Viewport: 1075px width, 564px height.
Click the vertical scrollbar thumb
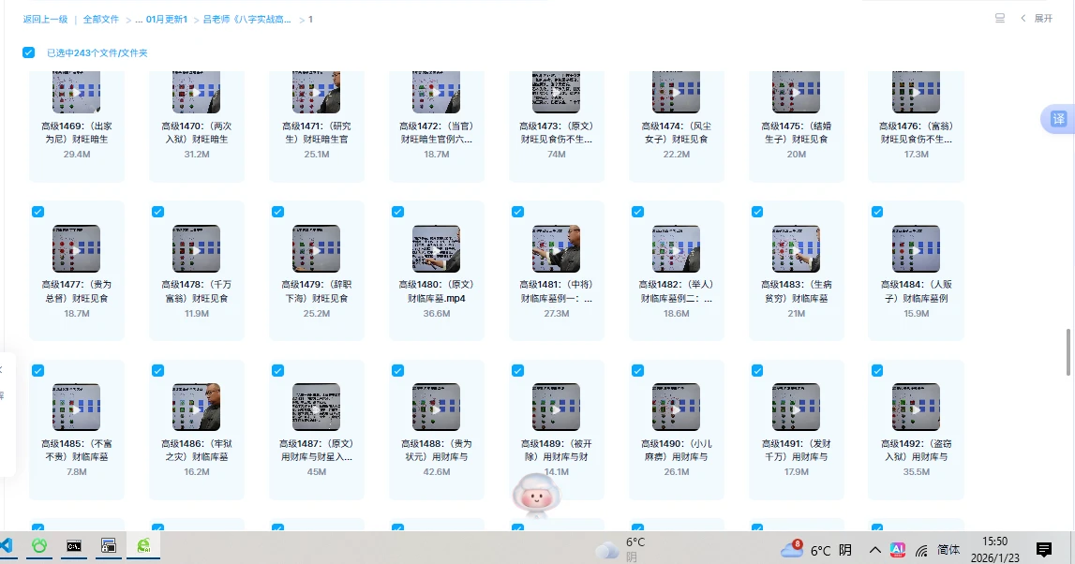pos(1069,351)
